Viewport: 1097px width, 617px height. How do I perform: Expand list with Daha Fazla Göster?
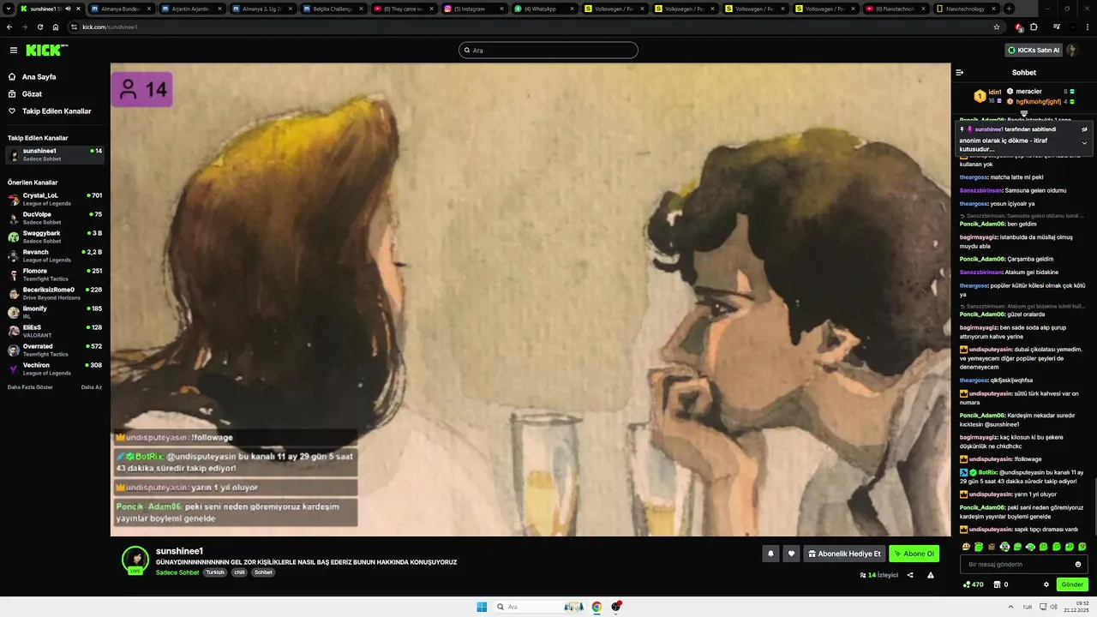30,387
